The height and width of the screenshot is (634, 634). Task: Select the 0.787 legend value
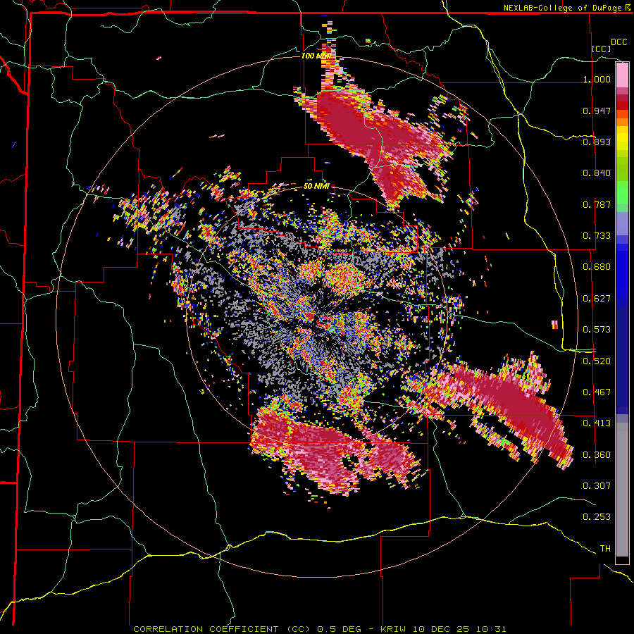point(597,204)
